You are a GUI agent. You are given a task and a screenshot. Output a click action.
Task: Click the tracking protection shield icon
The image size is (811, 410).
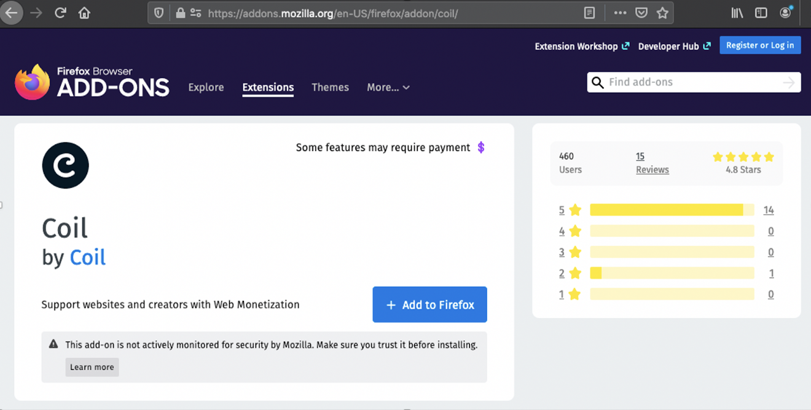click(159, 13)
